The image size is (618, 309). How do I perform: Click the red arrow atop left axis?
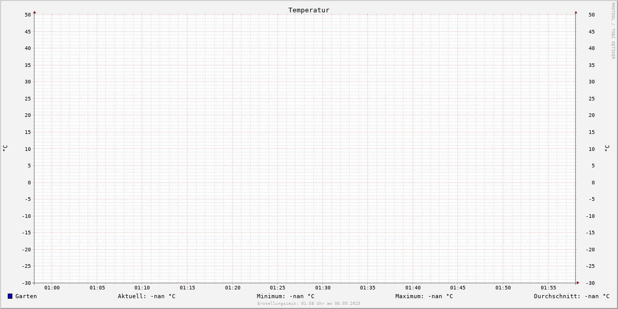point(35,12)
